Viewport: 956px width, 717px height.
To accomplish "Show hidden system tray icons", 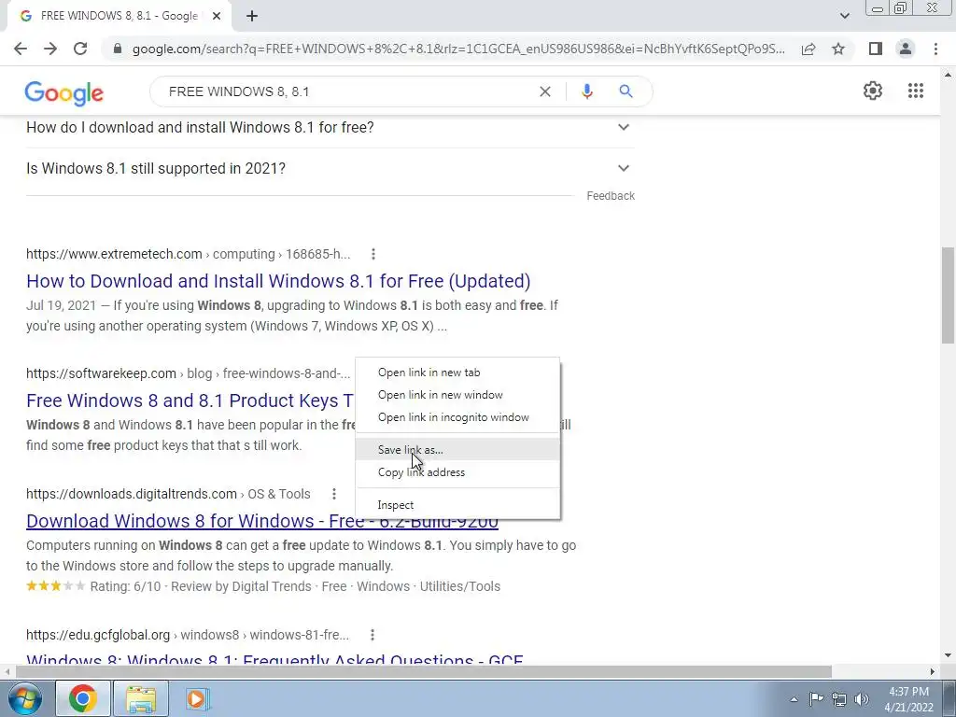I will tap(794, 699).
